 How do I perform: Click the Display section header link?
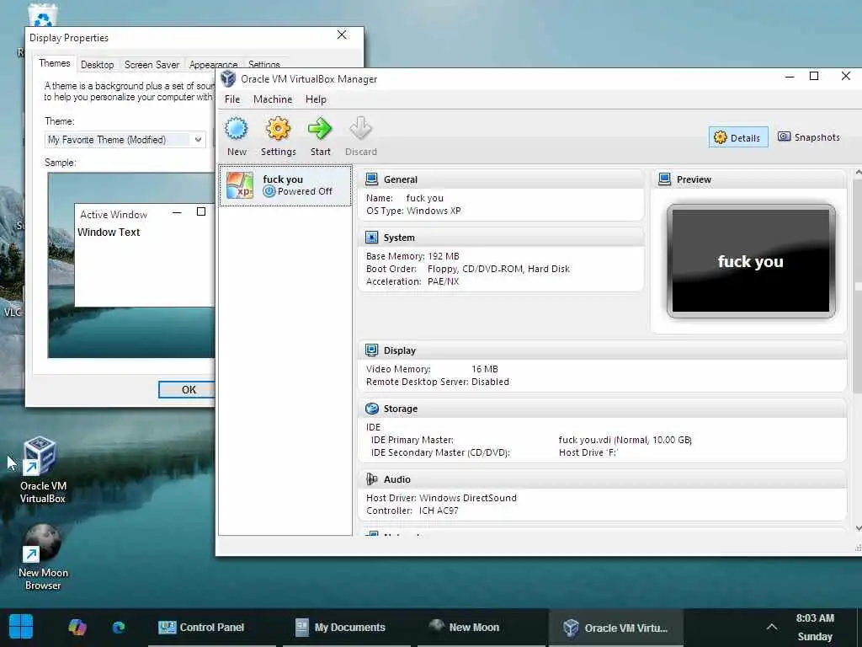click(400, 350)
